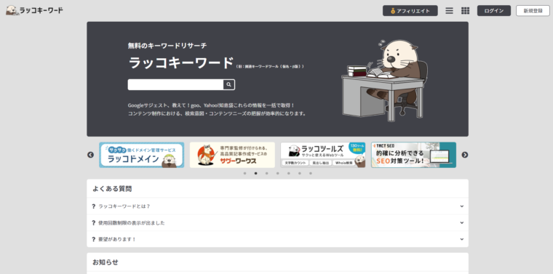The height and width of the screenshot is (274, 553).
Task: Click the magnifier search icon button
Action: (229, 84)
